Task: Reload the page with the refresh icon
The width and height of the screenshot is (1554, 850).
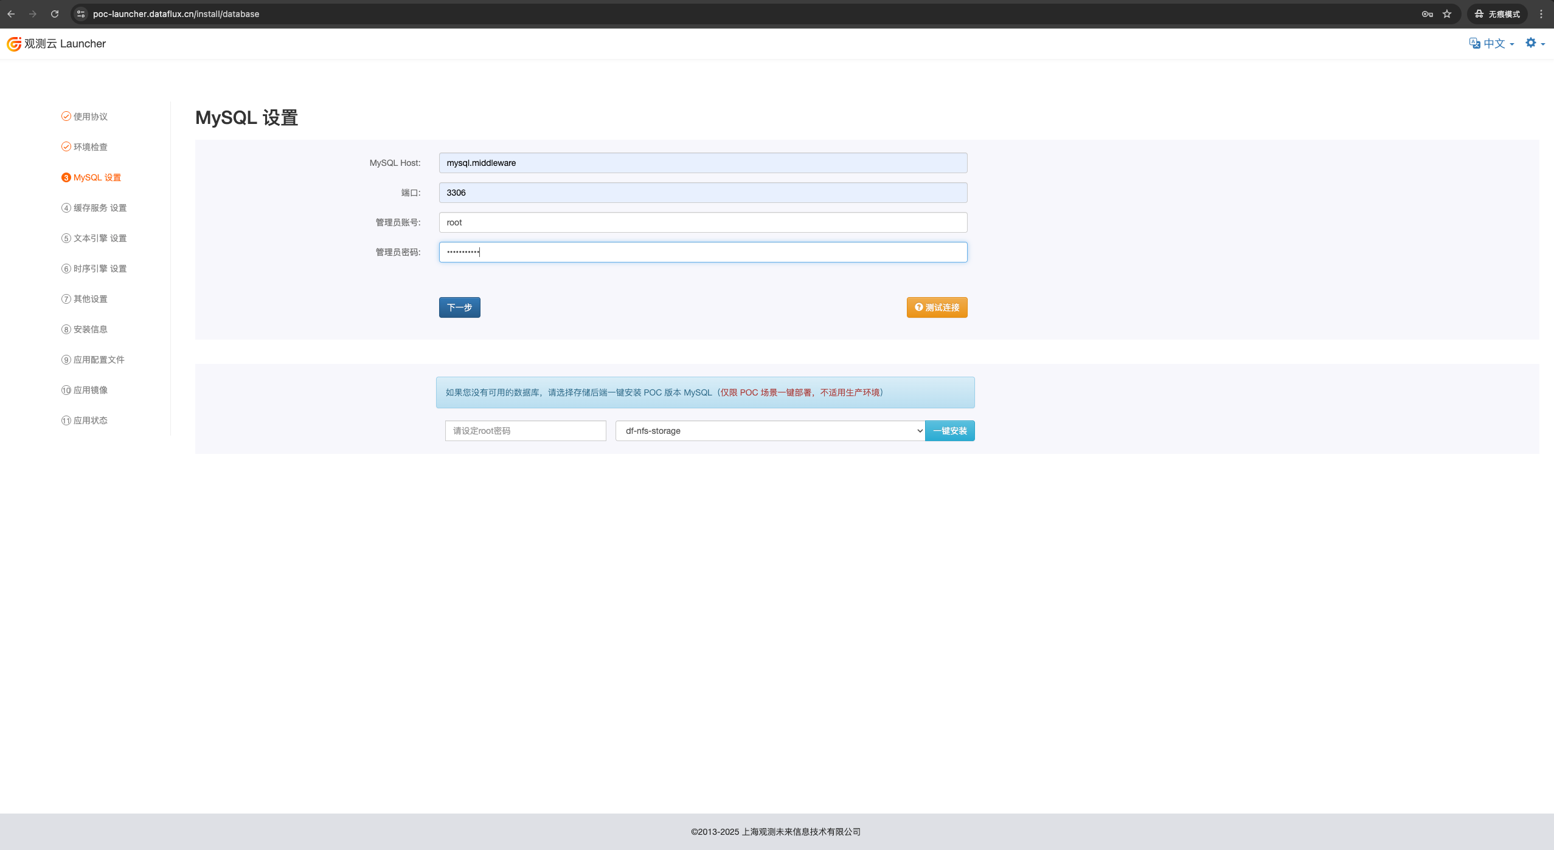Action: [x=55, y=14]
